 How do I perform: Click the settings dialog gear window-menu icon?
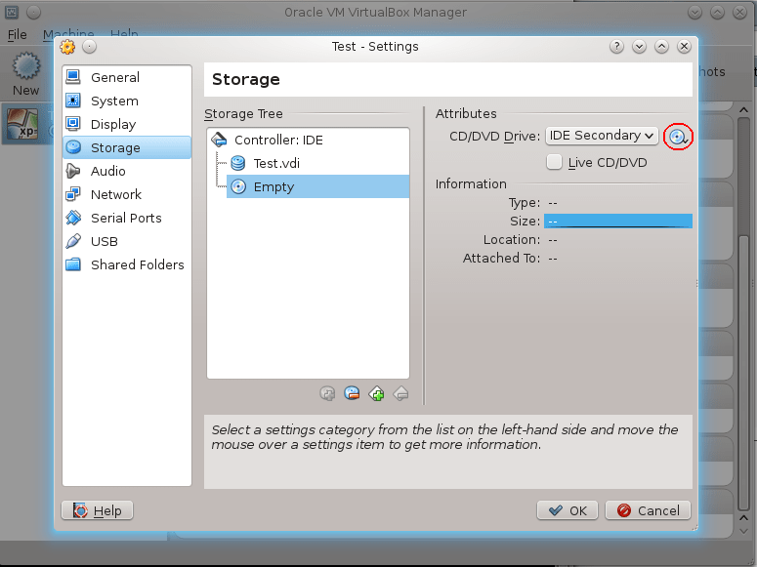(67, 47)
